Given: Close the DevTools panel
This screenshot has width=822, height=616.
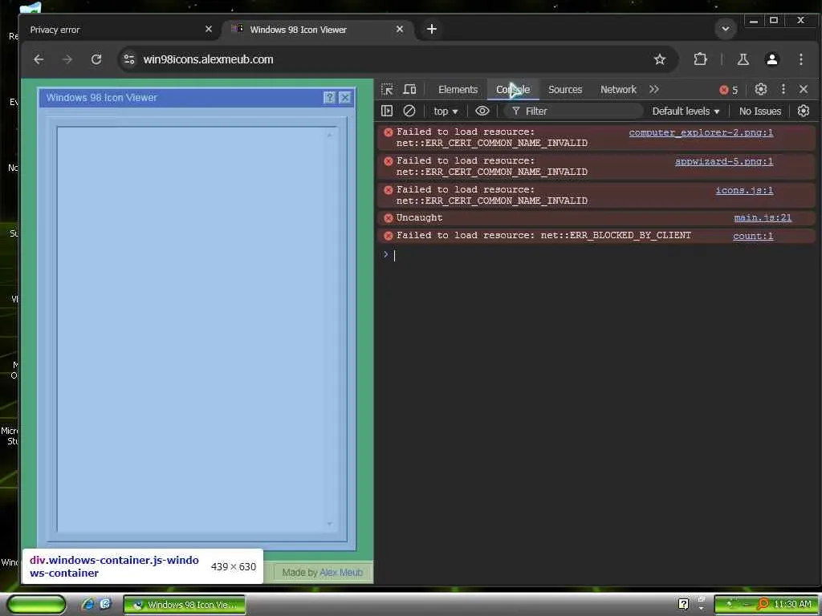Looking at the screenshot, I should 803,90.
